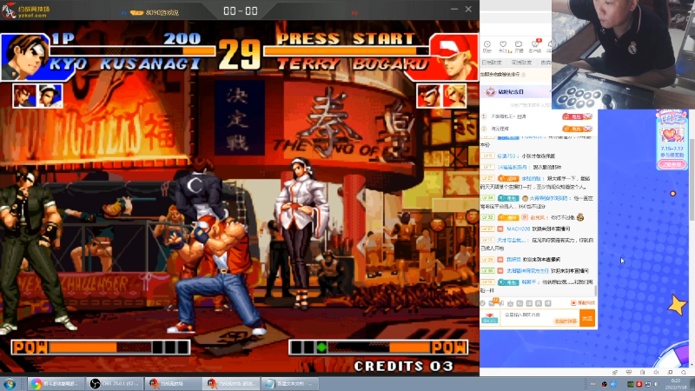This screenshot has height=391, width=695.
Task: Click the orange send button in chat
Action: [x=587, y=318]
